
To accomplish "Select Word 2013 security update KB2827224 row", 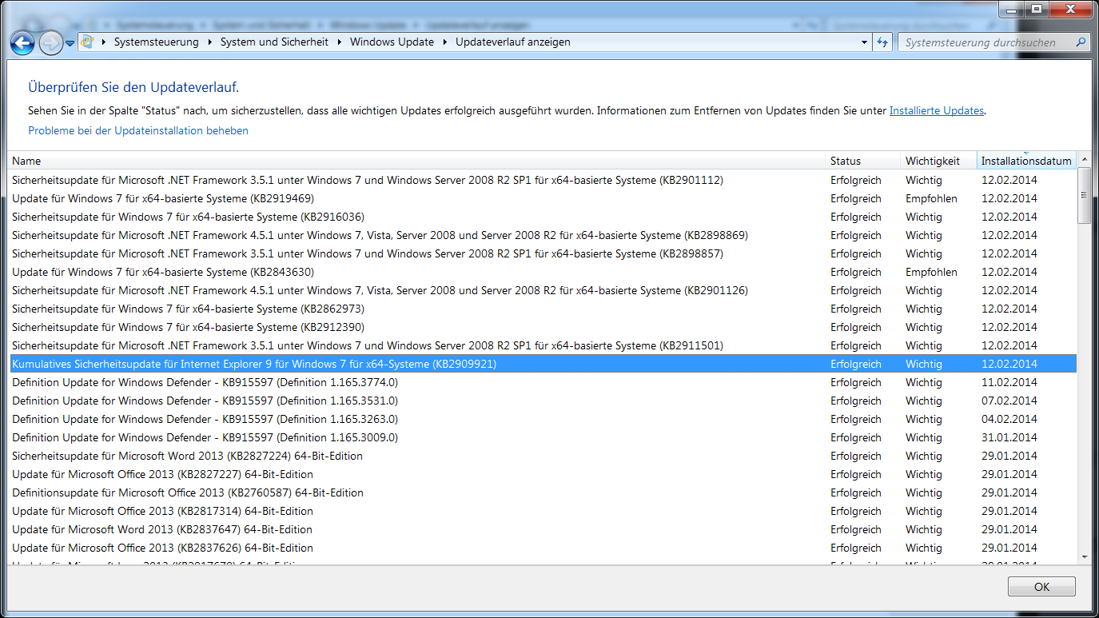I will pos(543,456).
